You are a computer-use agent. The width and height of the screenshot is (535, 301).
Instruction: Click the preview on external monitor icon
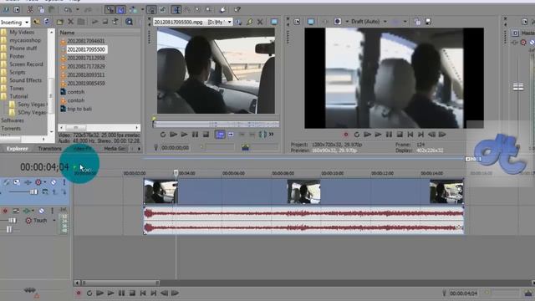[x=310, y=22]
